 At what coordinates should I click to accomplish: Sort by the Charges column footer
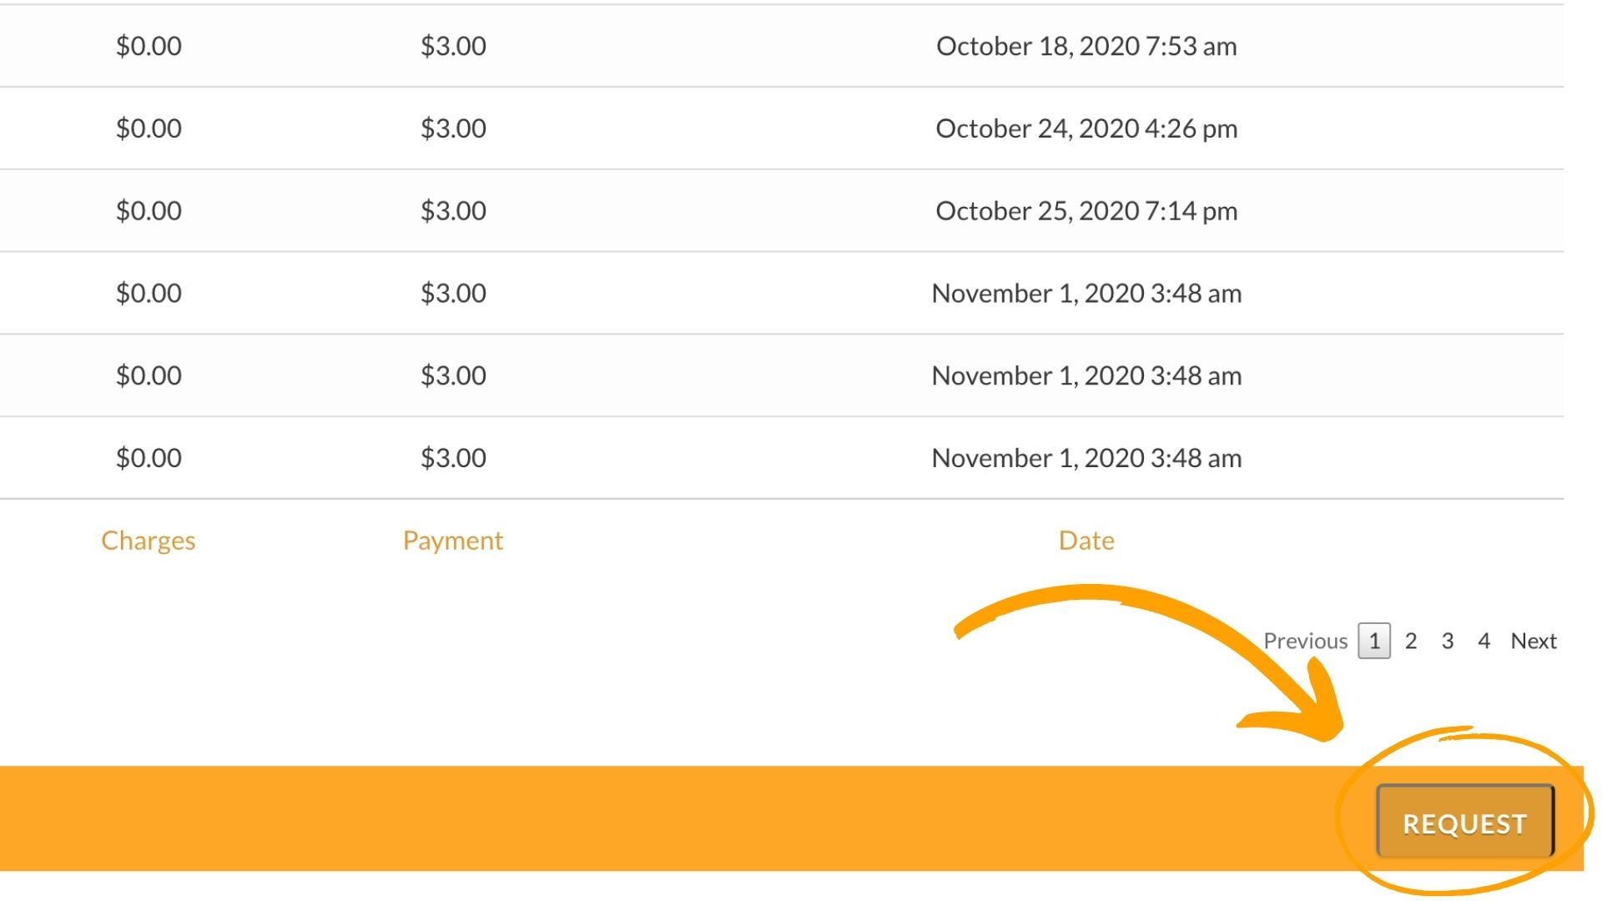coord(149,541)
